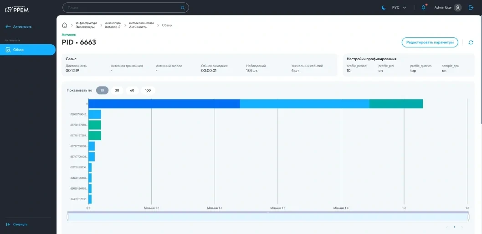Collapse sidebar with Свернуть
Viewport: 482px width, 234px height.
pyautogui.click(x=17, y=224)
